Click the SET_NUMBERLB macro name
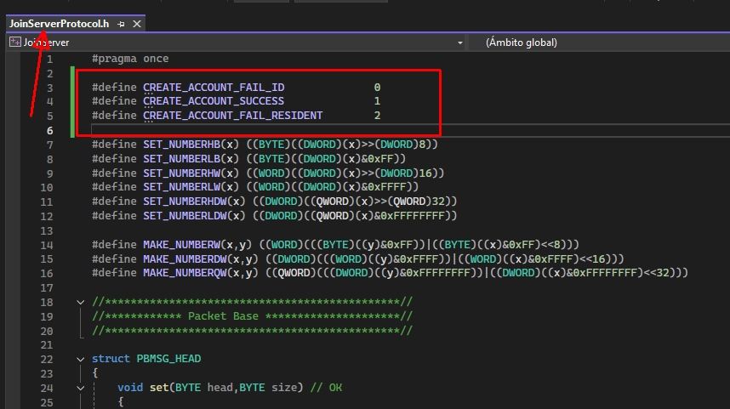Viewport: 730px width, 409px height. click(181, 159)
